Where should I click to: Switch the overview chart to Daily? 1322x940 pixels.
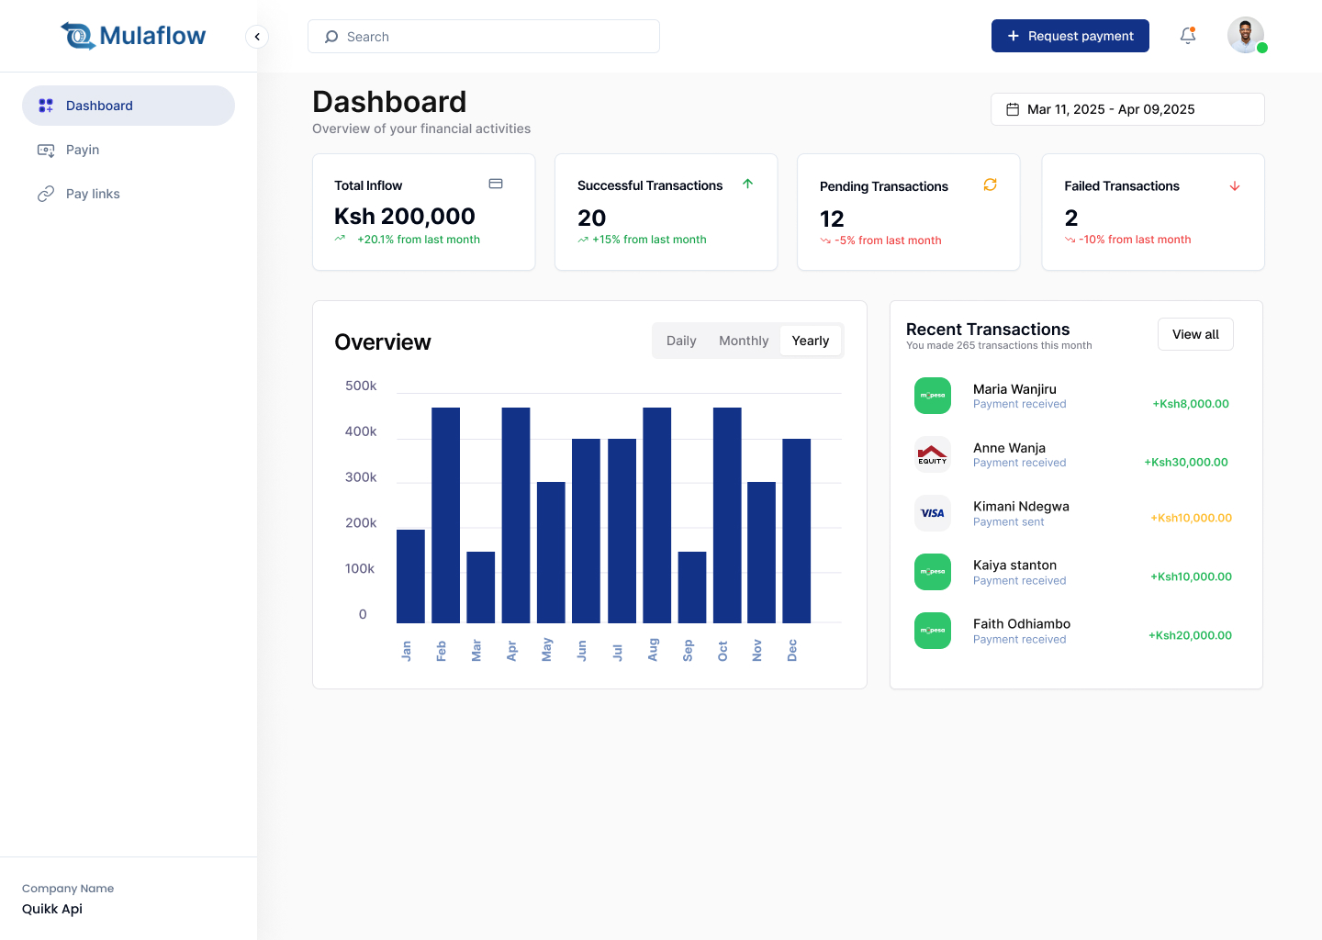[681, 341]
